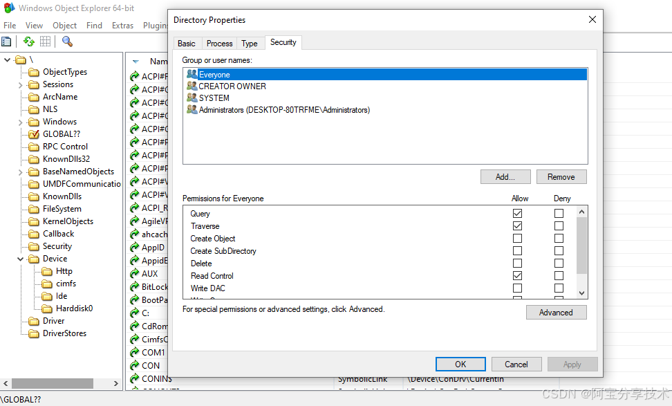The height and width of the screenshot is (406, 672).
Task: Toggle Allow checkbox for Query
Action: click(x=517, y=213)
